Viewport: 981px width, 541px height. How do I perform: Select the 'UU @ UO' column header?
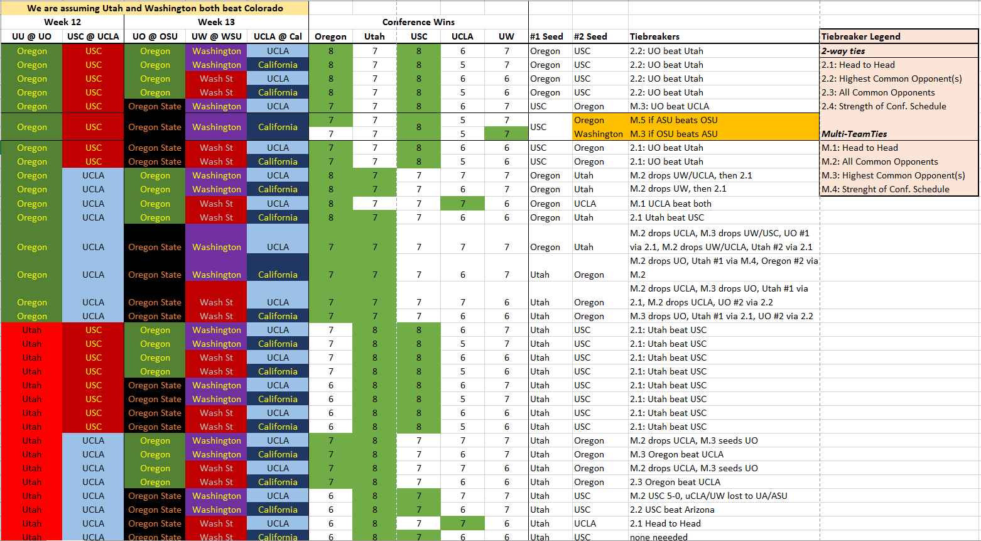pos(31,36)
